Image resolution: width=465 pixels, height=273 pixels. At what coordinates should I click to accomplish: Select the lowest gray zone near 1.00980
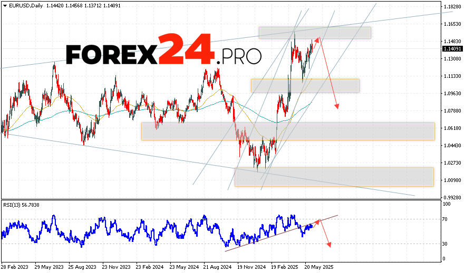tap(334, 177)
